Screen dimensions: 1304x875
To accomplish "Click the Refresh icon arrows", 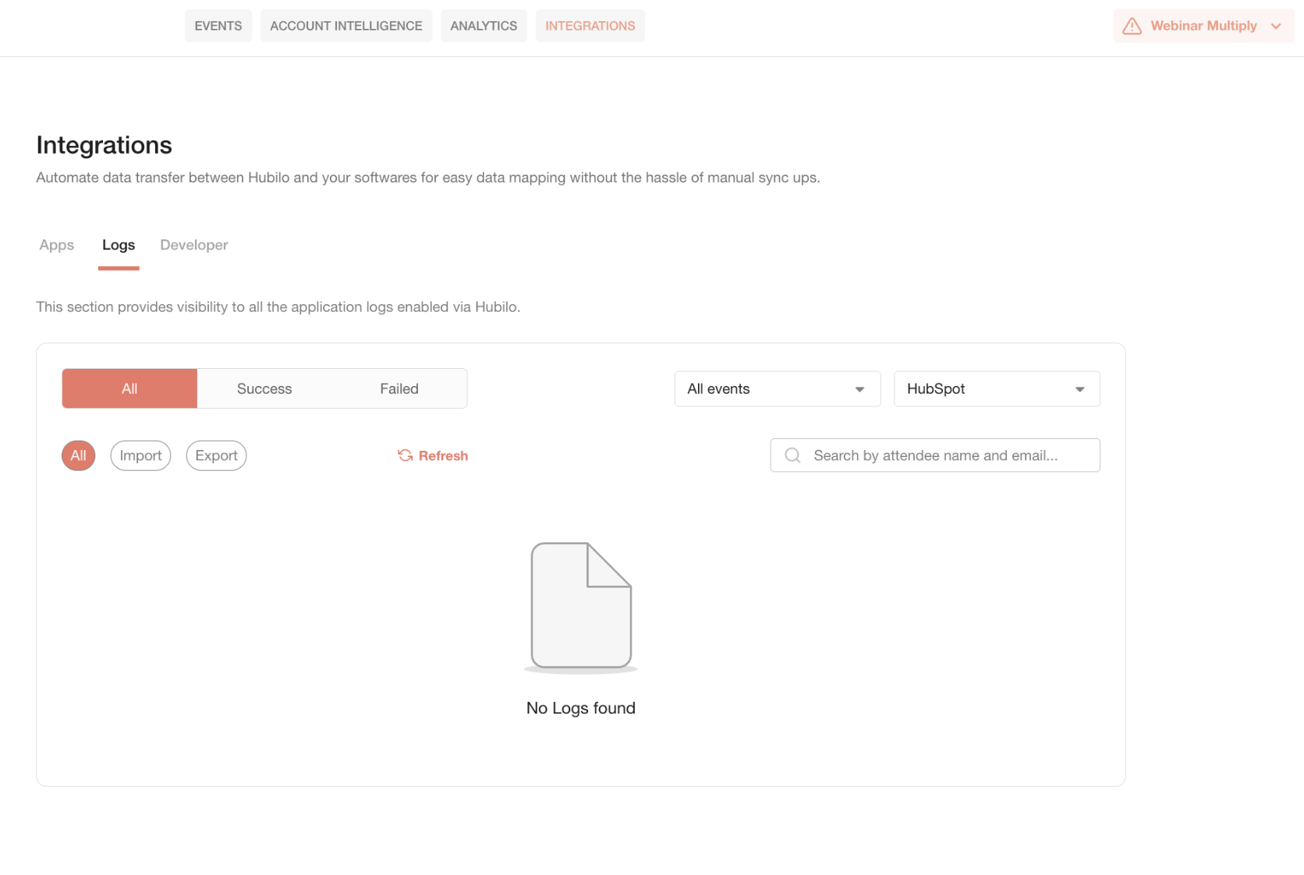I will (x=406, y=455).
